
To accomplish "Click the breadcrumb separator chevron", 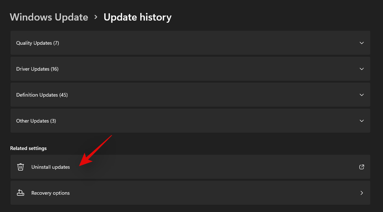I will (96, 17).
